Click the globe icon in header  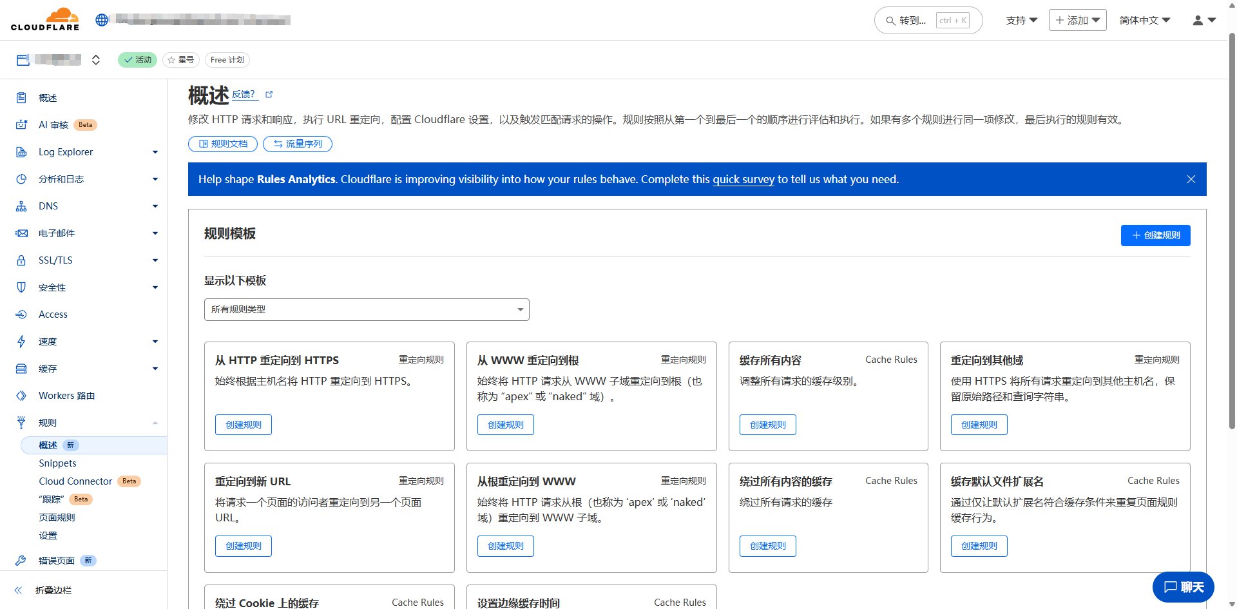102,20
